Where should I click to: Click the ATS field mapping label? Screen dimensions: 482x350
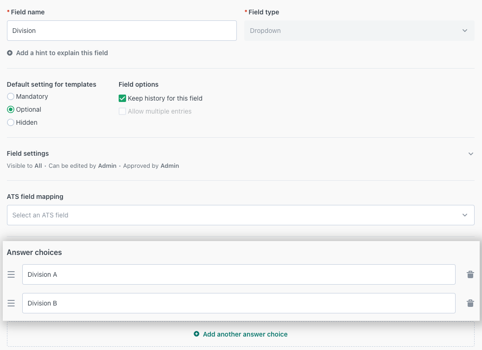tap(35, 197)
